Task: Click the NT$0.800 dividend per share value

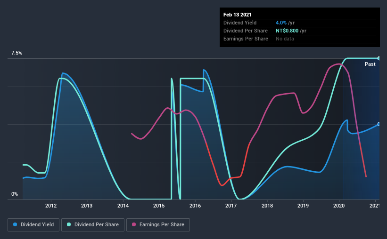Action: click(x=287, y=31)
